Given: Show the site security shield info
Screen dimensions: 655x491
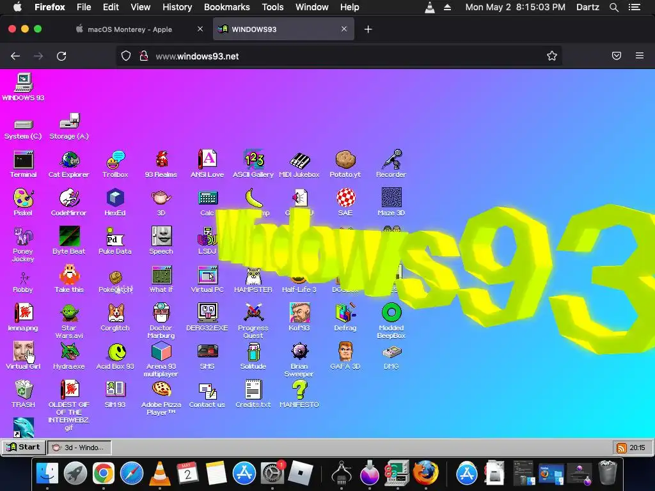Looking at the screenshot, I should [126, 56].
